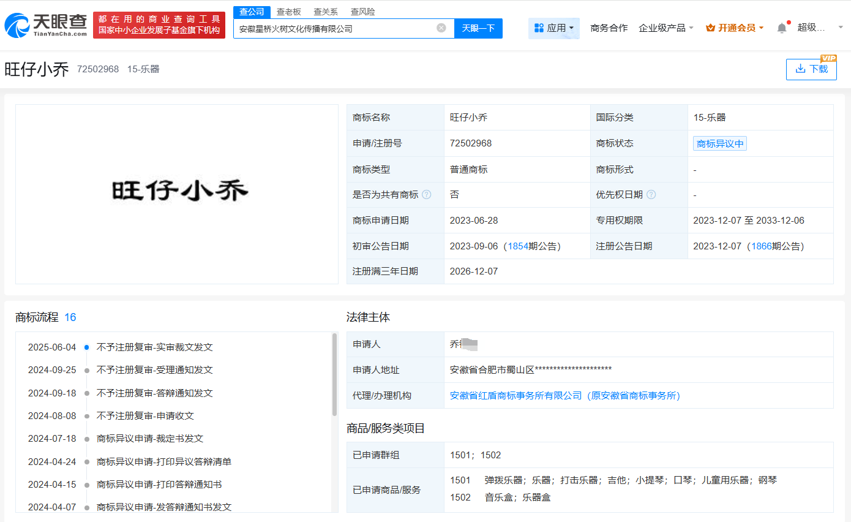Screen dimensions: 851x522
Task: Open the notification bell
Action: (782, 28)
